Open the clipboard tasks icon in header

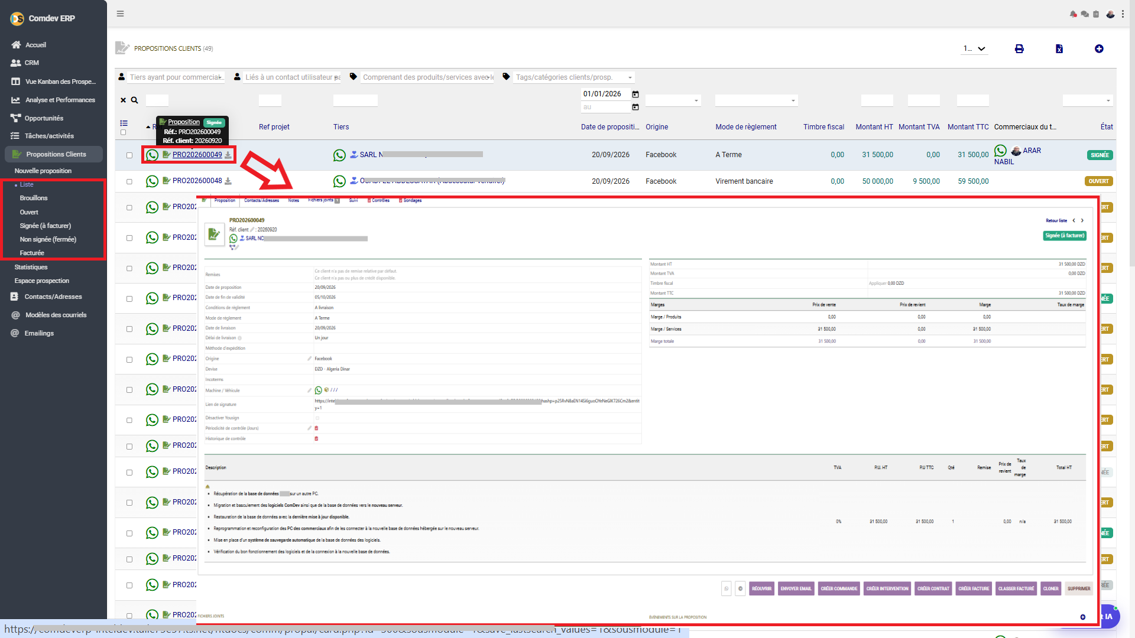pyautogui.click(x=1096, y=14)
